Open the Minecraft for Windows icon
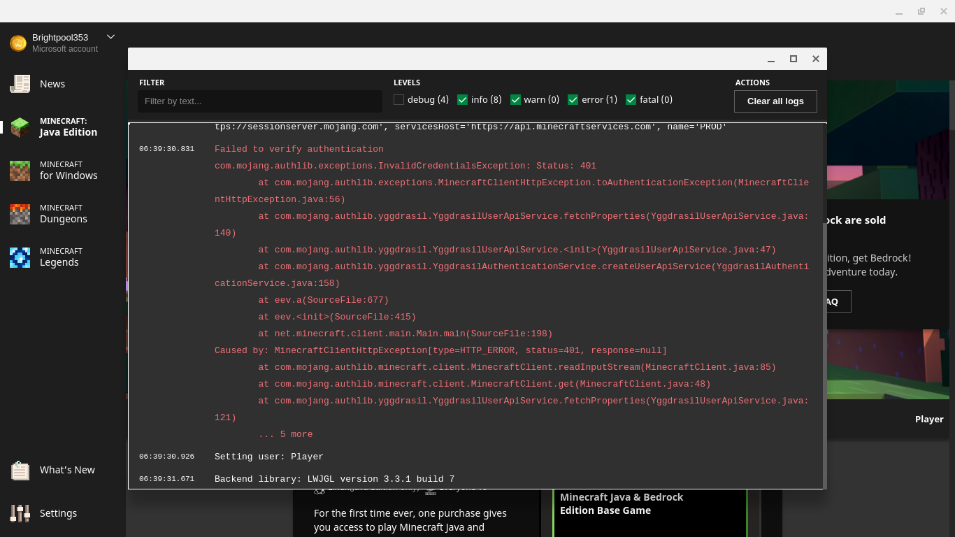 pyautogui.click(x=20, y=171)
